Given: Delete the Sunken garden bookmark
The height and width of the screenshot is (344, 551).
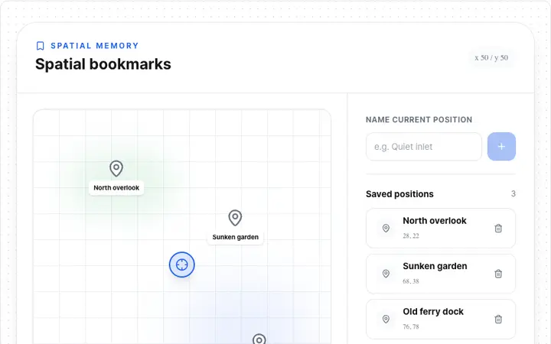Looking at the screenshot, I should coord(498,274).
